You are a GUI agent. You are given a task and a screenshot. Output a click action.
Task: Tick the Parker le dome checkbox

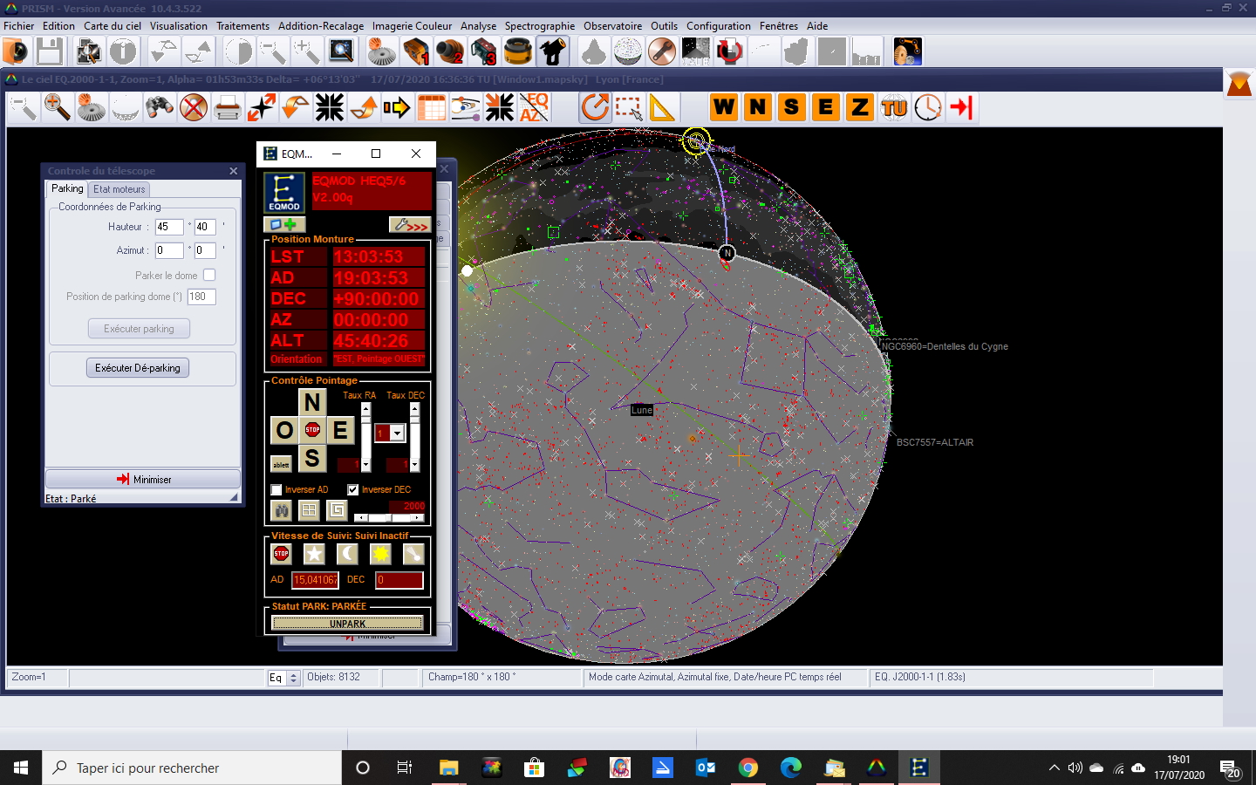tap(209, 276)
